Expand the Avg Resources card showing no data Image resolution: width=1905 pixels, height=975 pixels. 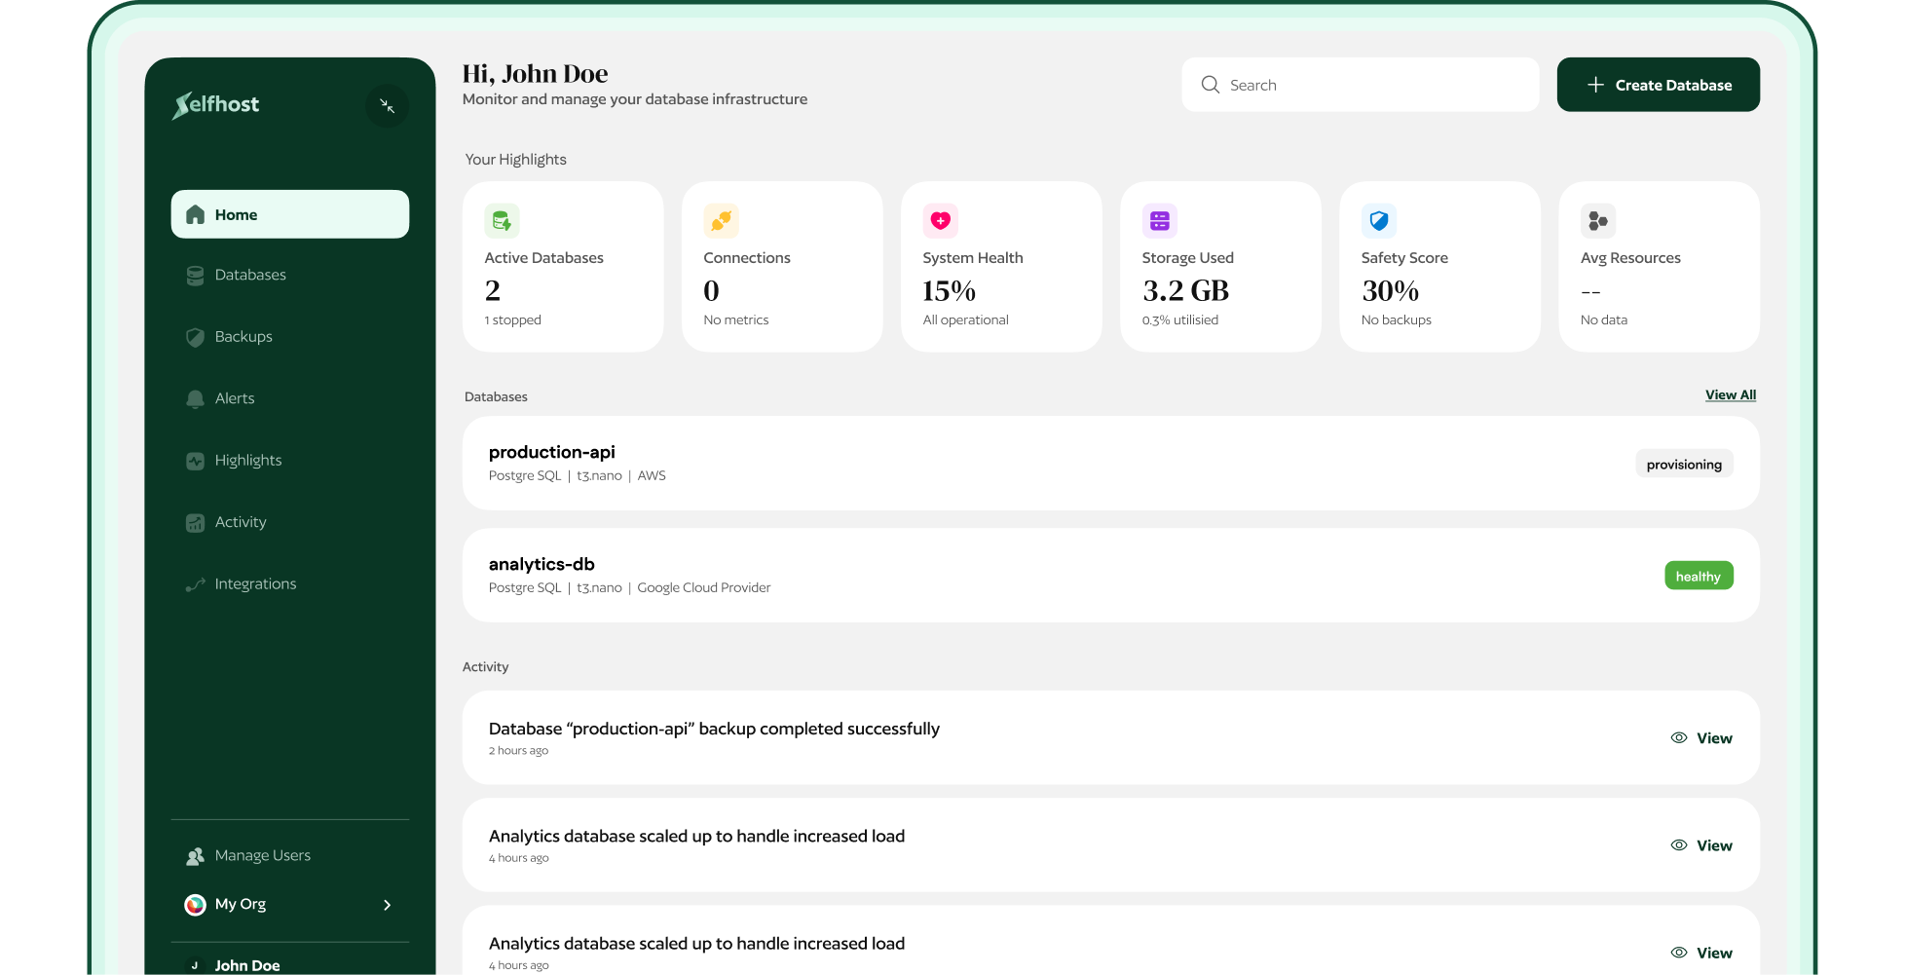pos(1659,267)
